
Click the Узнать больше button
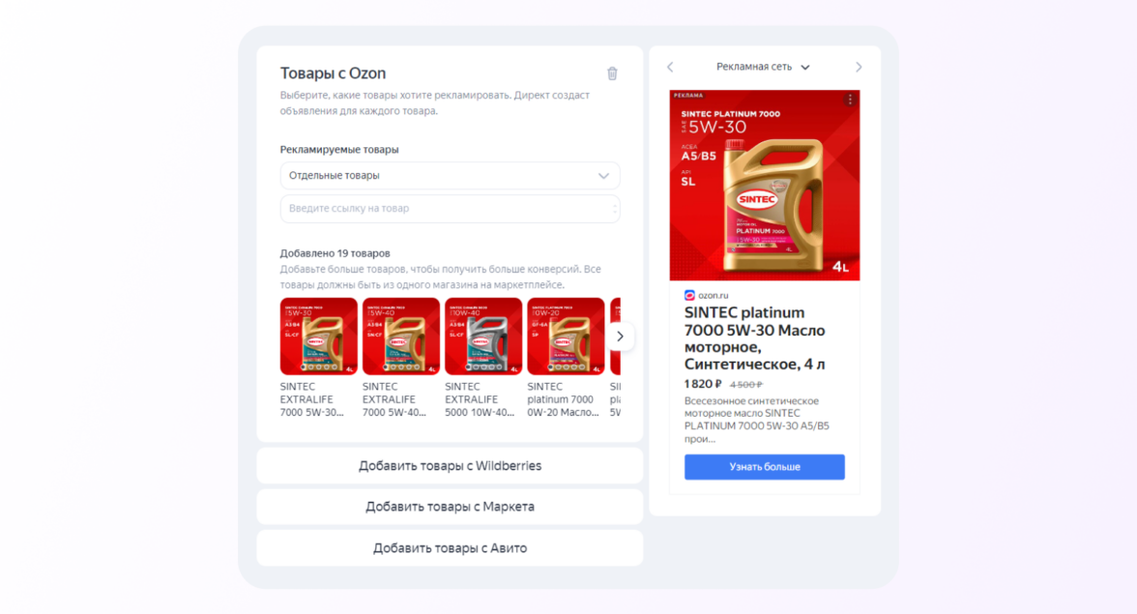pos(764,467)
